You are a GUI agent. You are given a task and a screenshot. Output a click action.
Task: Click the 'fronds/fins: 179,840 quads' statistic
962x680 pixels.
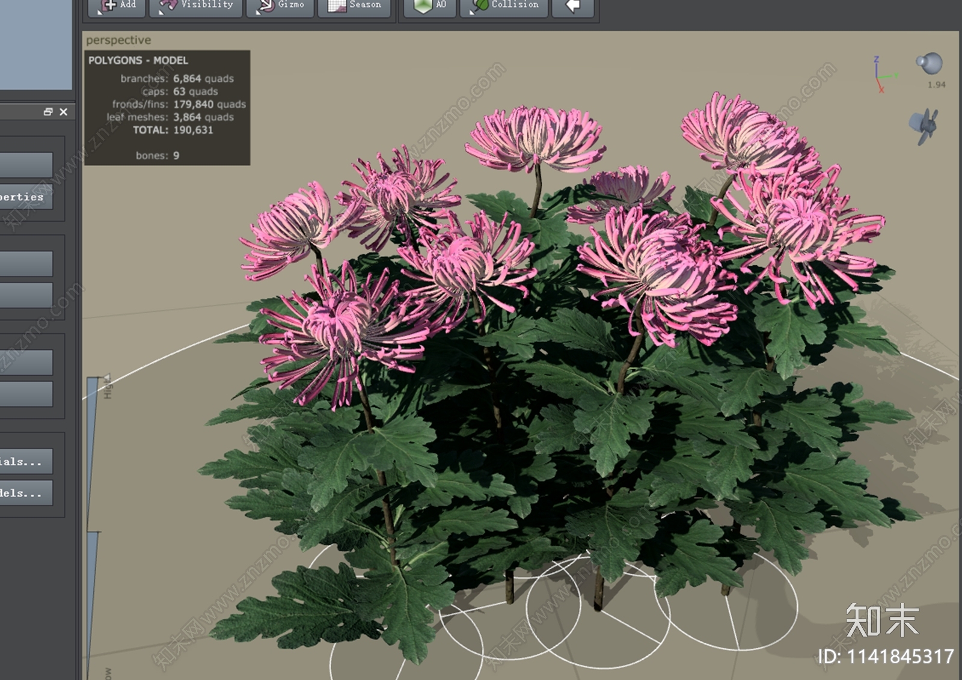[x=179, y=104]
